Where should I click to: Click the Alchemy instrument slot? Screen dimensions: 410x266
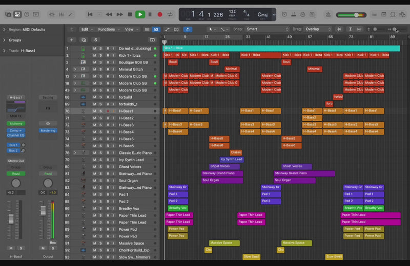coord(16,123)
